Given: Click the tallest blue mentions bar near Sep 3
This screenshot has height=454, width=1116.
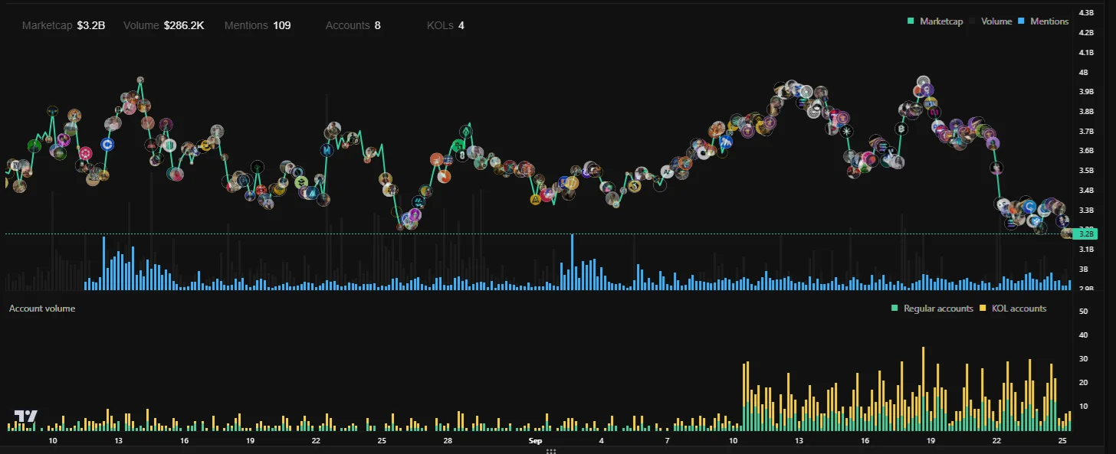Looking at the screenshot, I should pyautogui.click(x=572, y=262).
